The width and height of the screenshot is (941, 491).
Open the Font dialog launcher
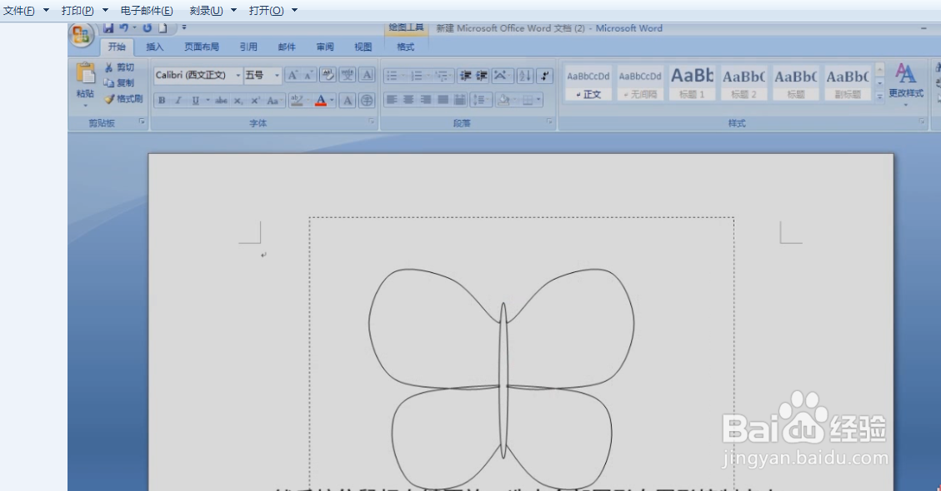pos(372,122)
